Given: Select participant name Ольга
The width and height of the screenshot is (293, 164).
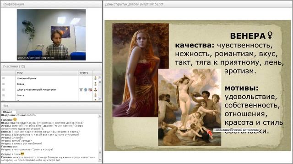Looking at the screenshot, I should coord(21,95).
